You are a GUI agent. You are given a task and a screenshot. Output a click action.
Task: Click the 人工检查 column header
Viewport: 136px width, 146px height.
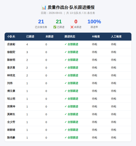coord(116,36)
